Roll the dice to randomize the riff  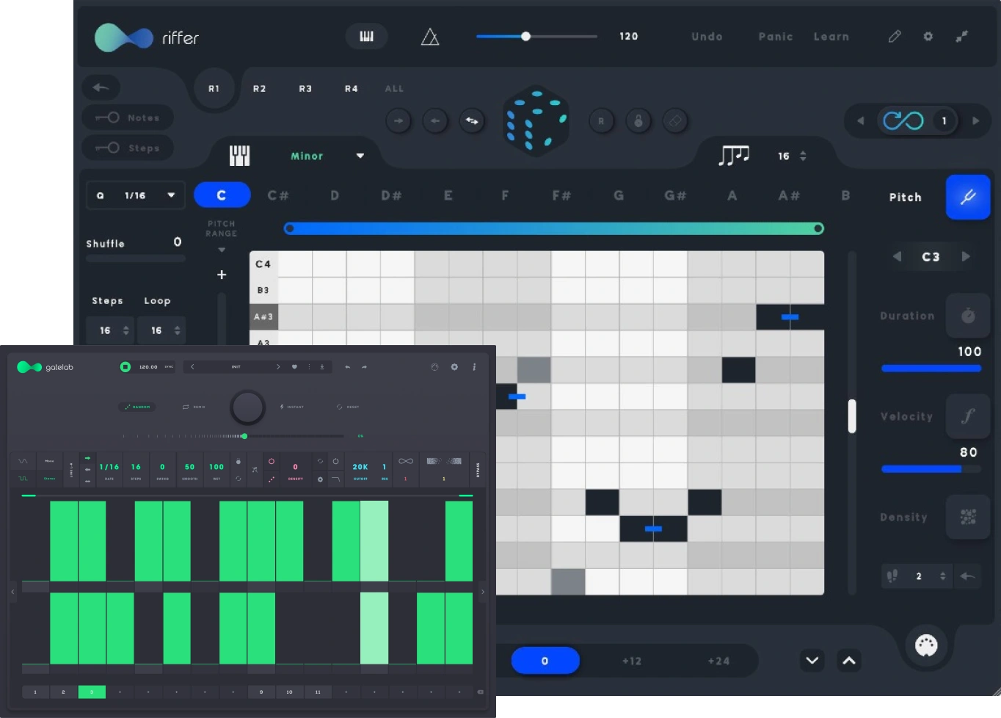coord(536,120)
